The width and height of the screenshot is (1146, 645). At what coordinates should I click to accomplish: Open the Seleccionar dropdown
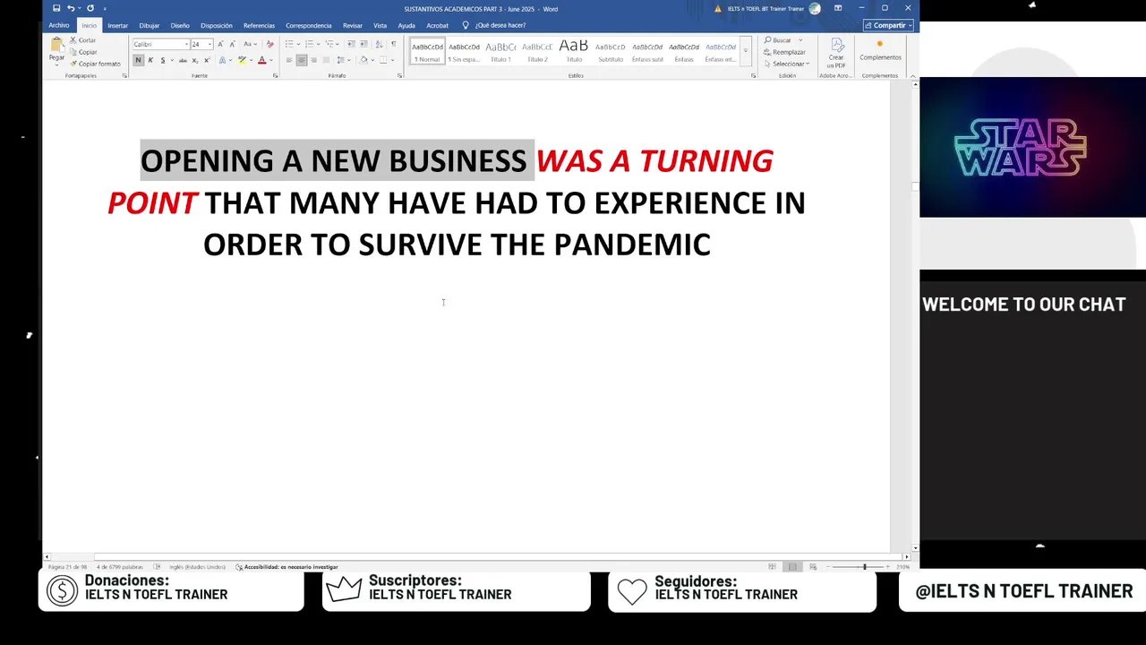click(x=786, y=64)
